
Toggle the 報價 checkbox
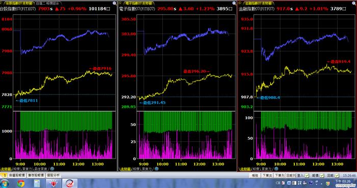pos(322,175)
